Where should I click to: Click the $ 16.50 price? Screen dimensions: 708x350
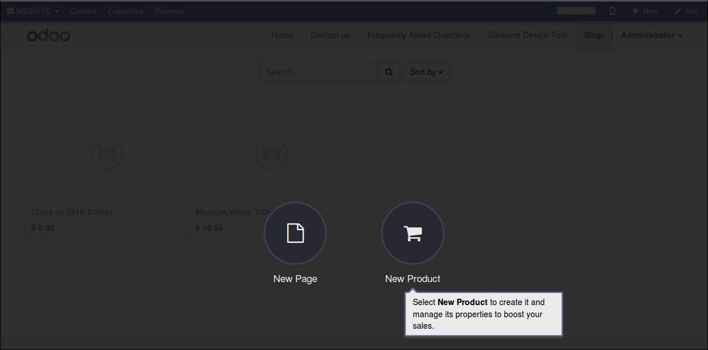coord(209,228)
